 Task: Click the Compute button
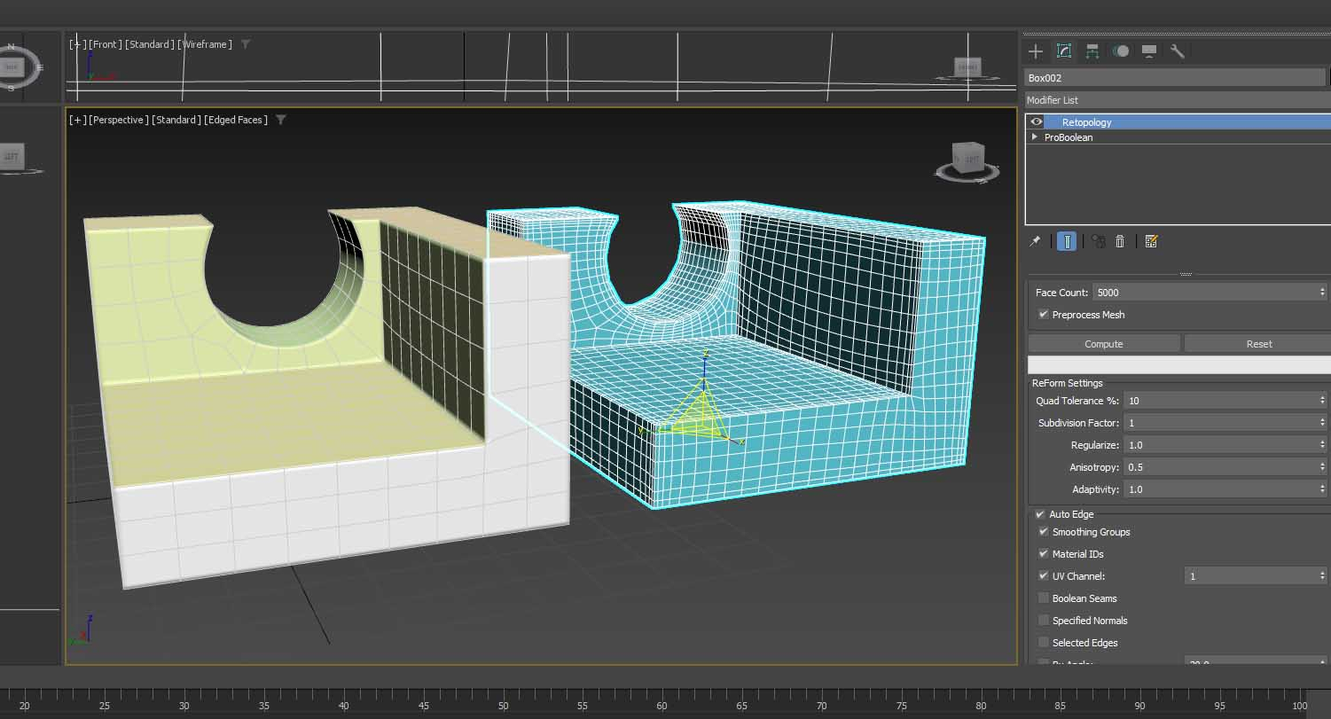coord(1104,344)
